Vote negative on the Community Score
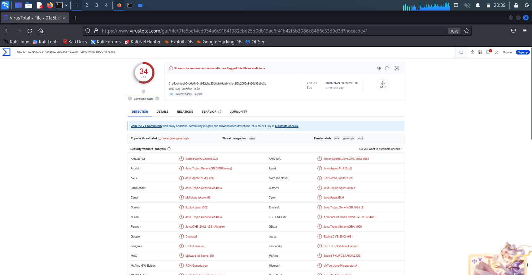The width and height of the screenshot is (532, 275). point(130,98)
